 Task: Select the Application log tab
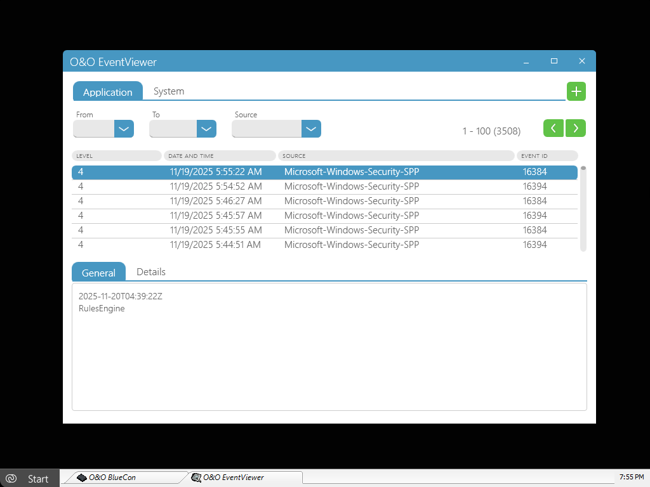[108, 92]
